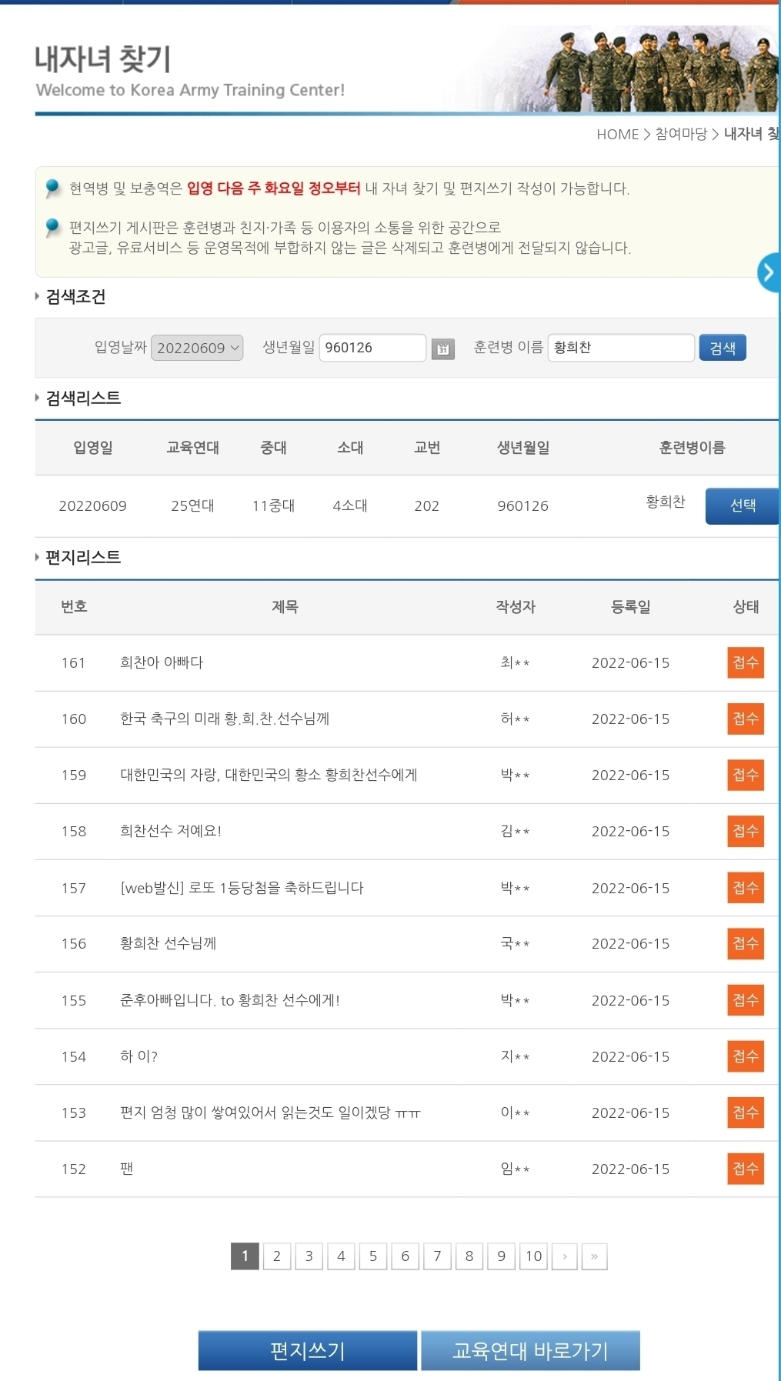This screenshot has width=781, height=1381.
Task: Go to page 5
Action: point(373,1256)
